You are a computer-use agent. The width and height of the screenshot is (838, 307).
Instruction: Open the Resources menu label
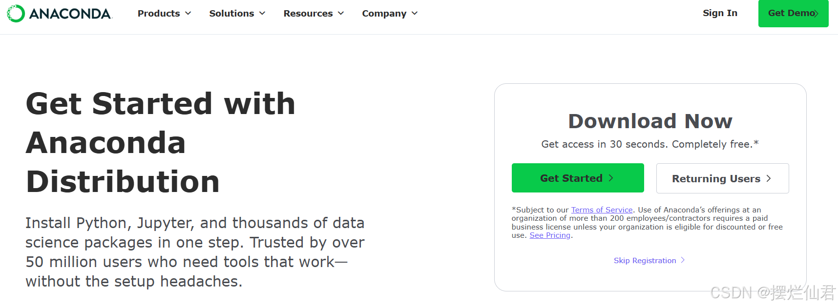[x=308, y=14]
